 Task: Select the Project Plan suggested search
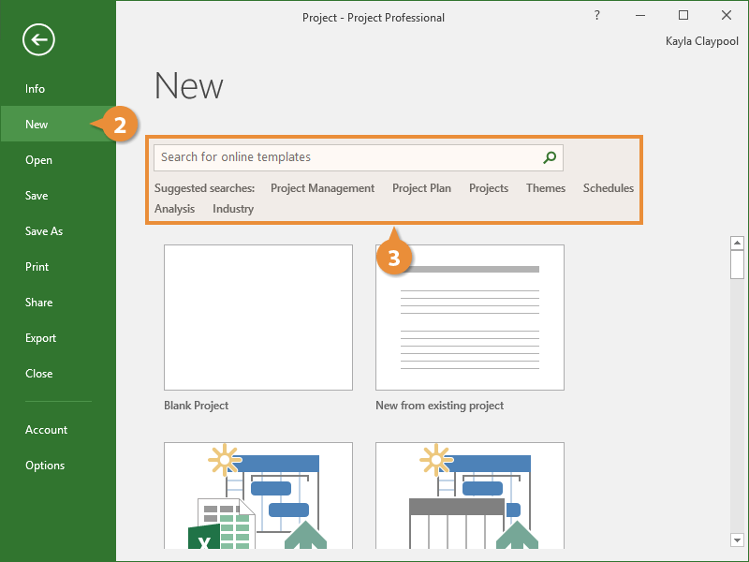(421, 188)
